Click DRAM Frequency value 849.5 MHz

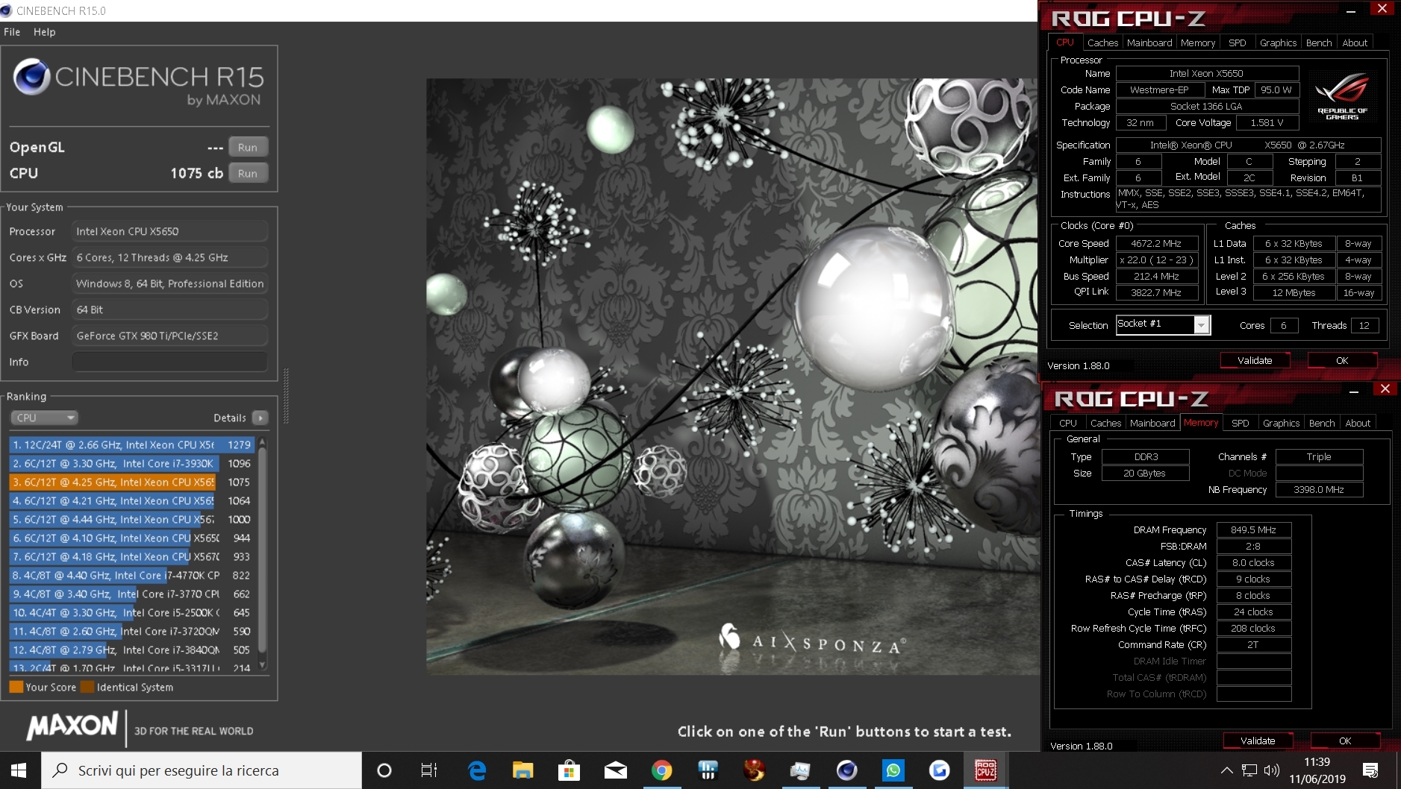(1253, 529)
